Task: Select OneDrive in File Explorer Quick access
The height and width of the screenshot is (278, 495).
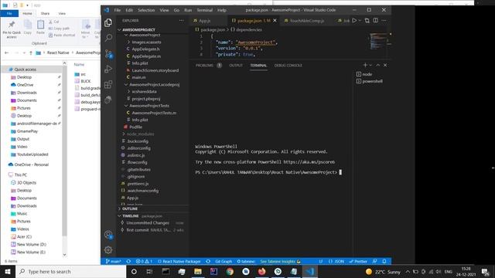Action: tap(25, 85)
